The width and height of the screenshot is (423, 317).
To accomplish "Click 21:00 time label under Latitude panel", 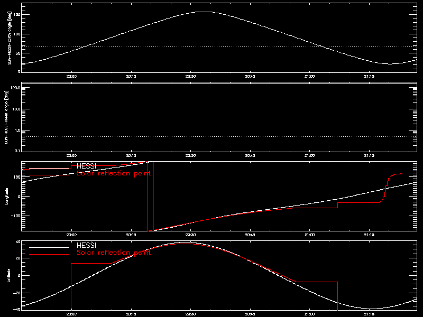I will click(x=310, y=314).
